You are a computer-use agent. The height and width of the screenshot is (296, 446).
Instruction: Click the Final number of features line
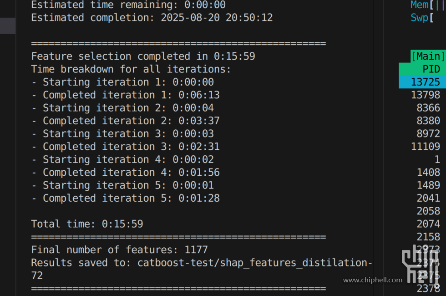pyautogui.click(x=119, y=250)
